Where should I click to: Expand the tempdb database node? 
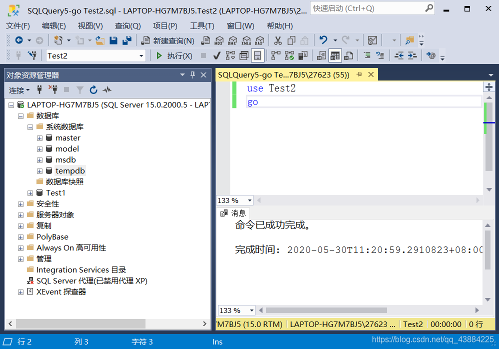[x=39, y=170]
